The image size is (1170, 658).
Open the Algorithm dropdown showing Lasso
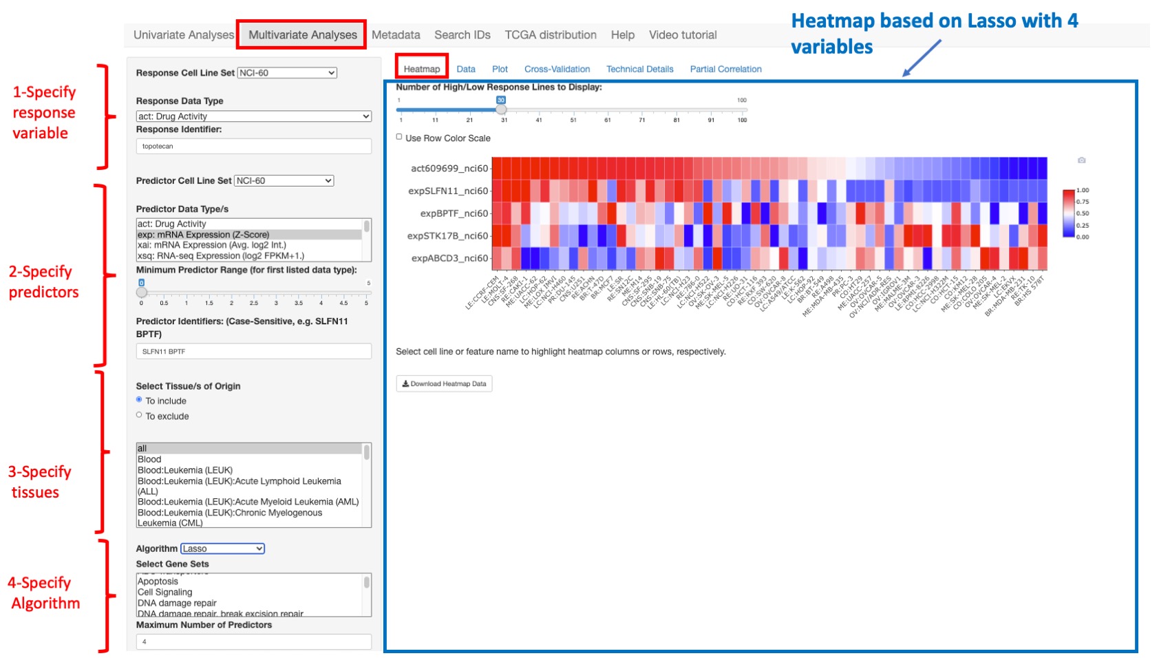[222, 549]
